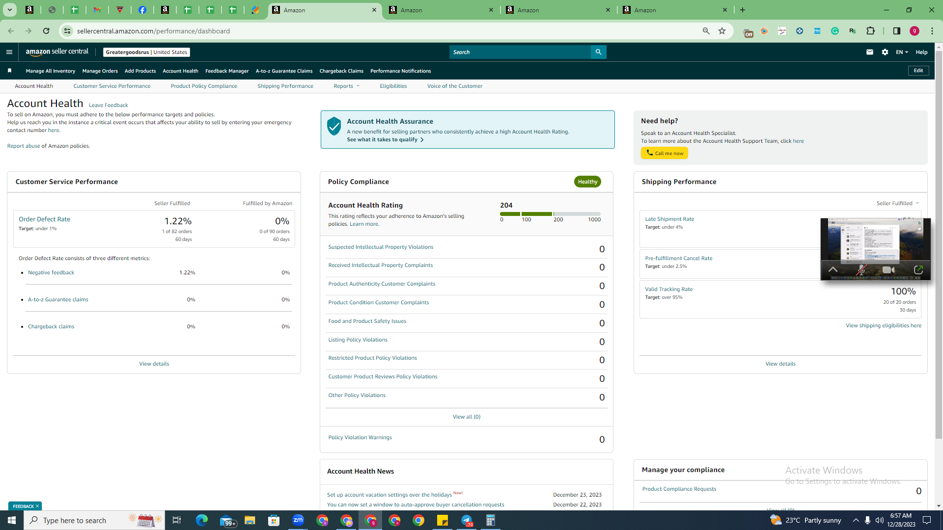Click the Account Health Assurance shield icon

334,126
